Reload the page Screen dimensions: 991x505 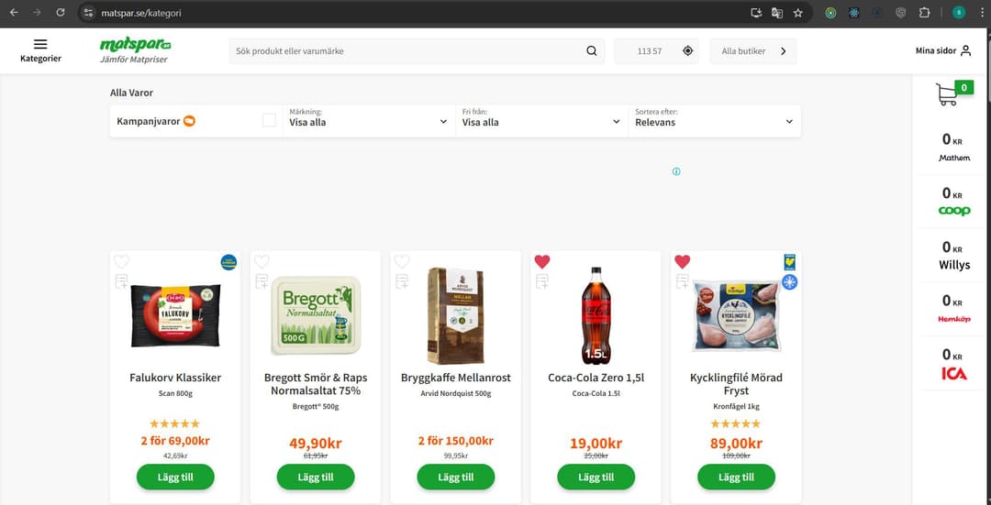[60, 12]
